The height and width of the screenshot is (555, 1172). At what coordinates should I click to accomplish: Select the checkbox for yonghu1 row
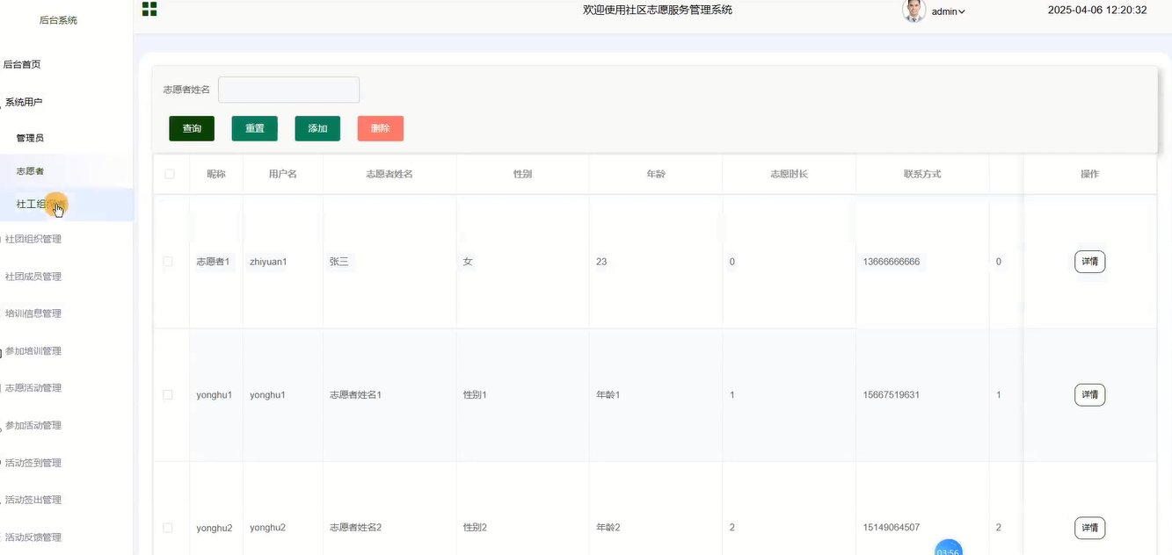pos(168,395)
